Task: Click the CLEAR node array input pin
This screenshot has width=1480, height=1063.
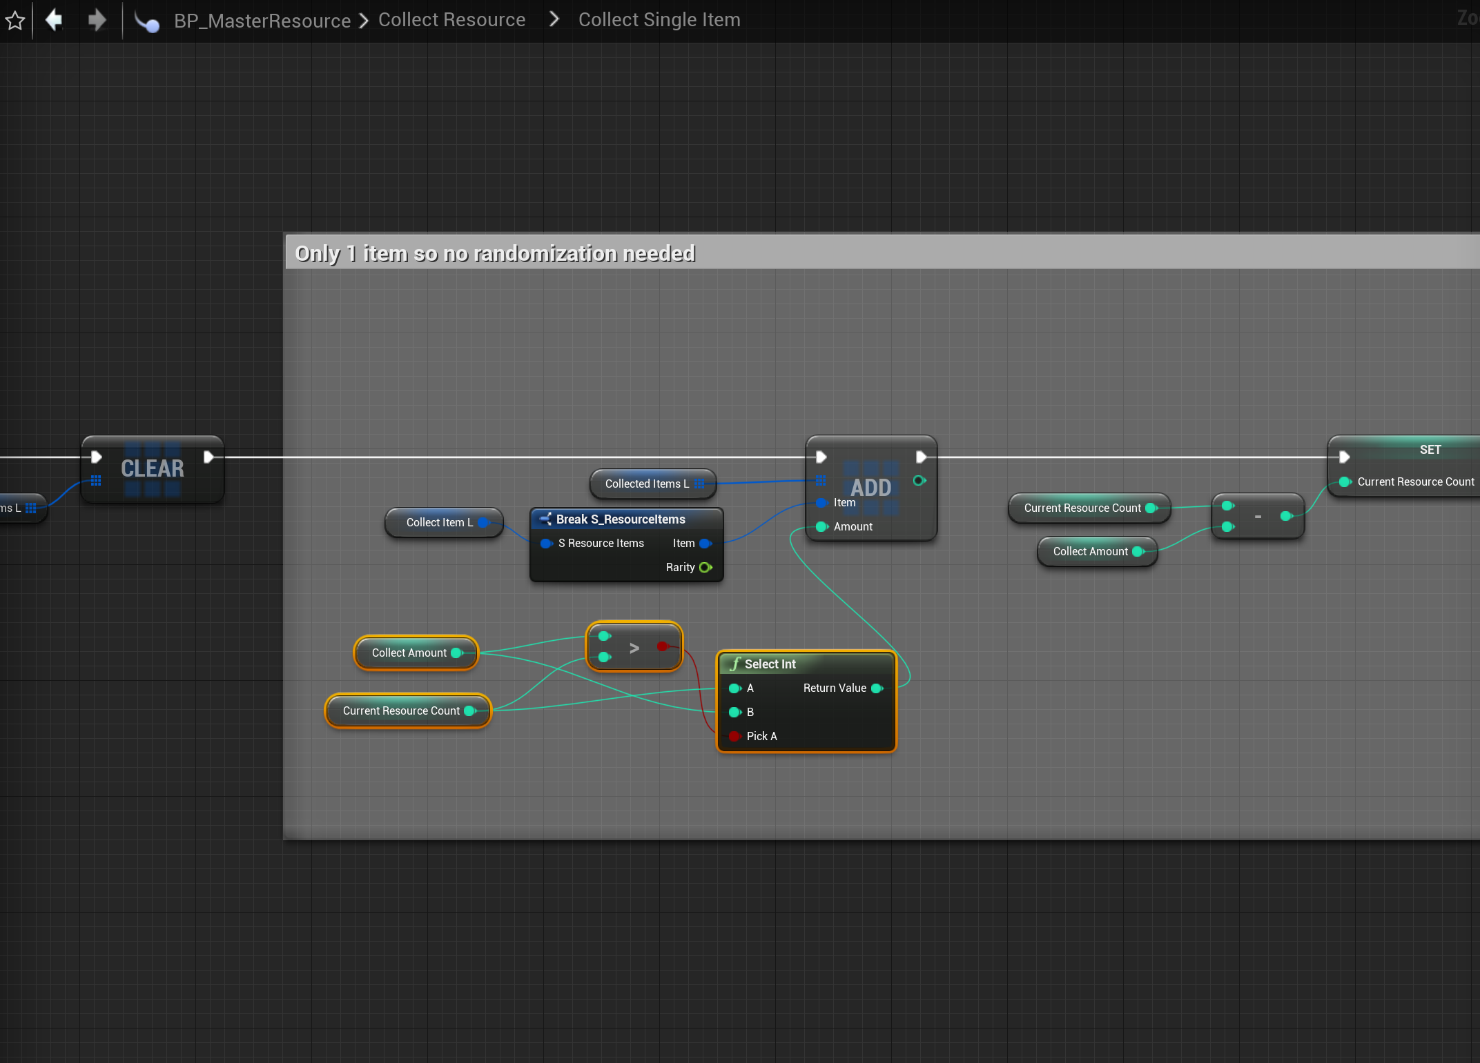Action: pos(96,481)
